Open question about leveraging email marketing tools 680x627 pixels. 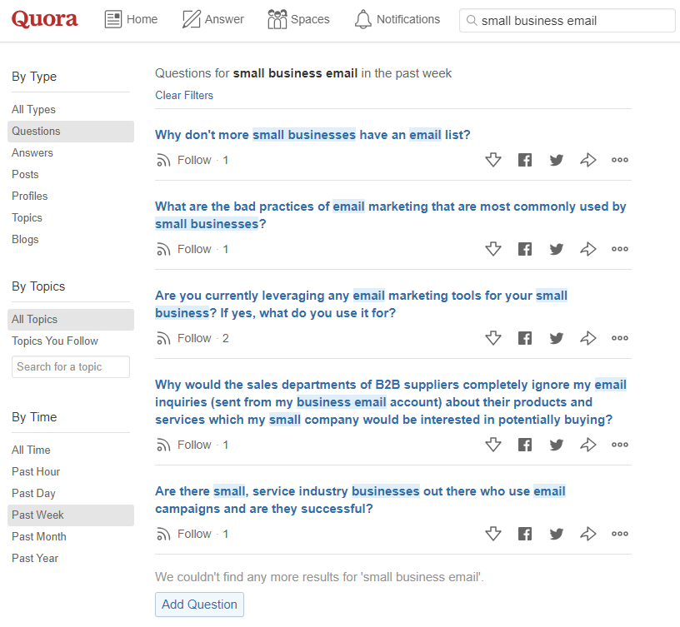tap(362, 304)
